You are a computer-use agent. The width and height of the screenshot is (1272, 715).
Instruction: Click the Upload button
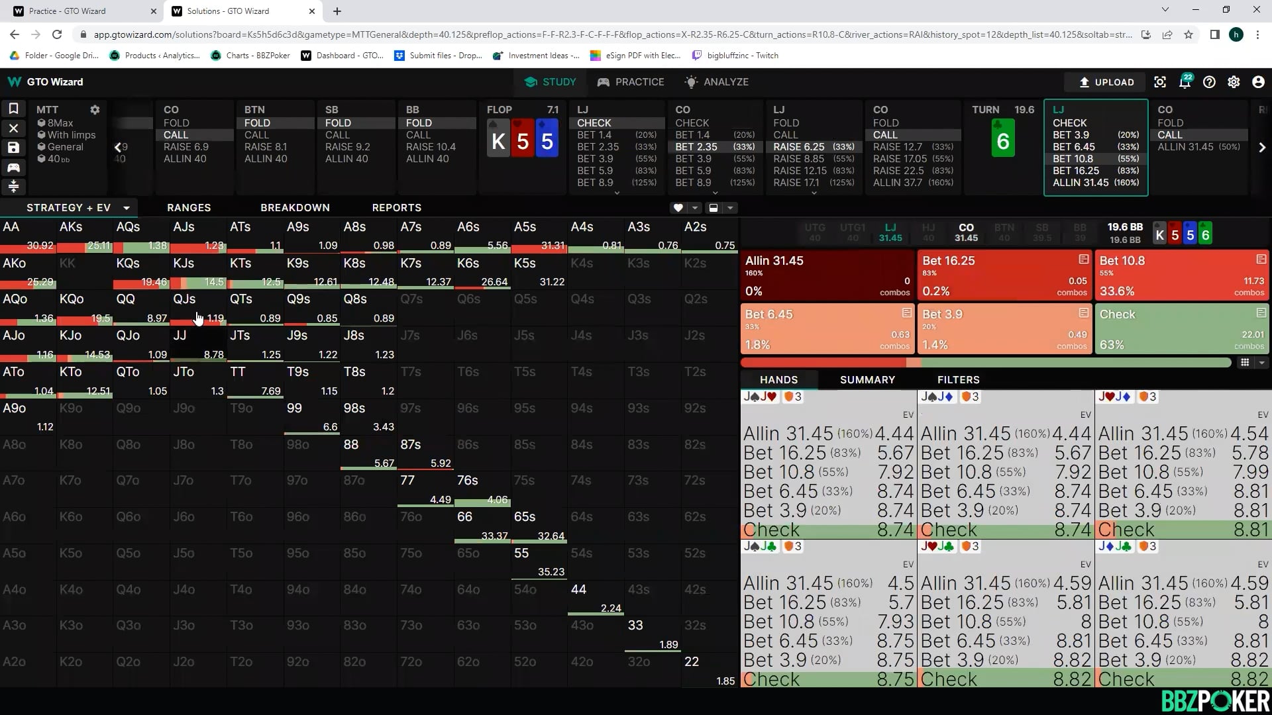(x=1106, y=82)
